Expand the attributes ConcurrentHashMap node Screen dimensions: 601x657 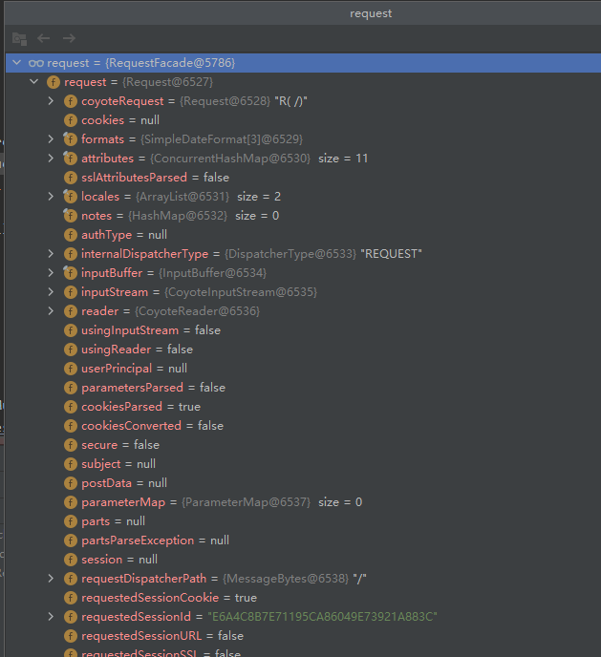(x=51, y=159)
